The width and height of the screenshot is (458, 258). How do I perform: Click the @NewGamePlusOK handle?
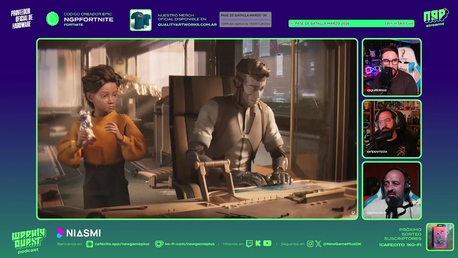pyautogui.click(x=342, y=244)
